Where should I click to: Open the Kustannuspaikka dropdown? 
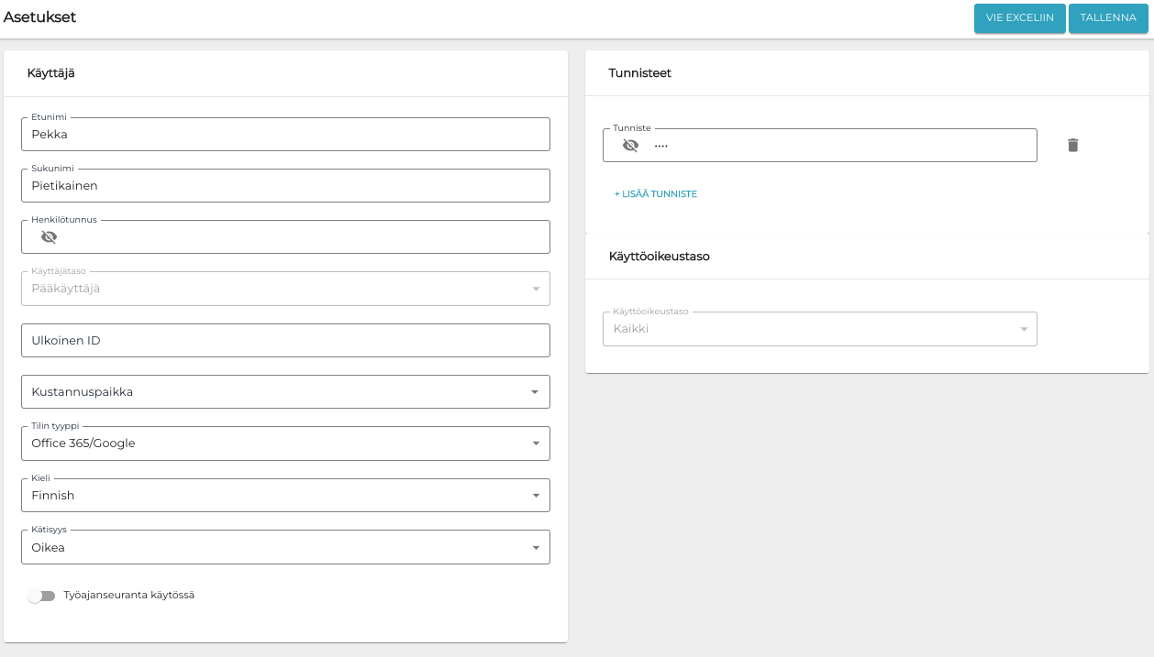(x=284, y=392)
